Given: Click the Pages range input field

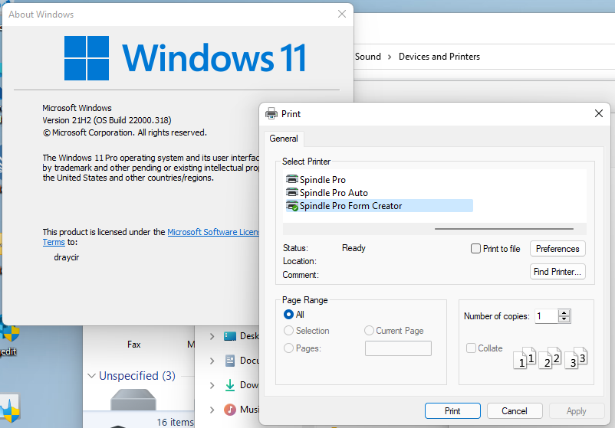Looking at the screenshot, I should point(398,348).
